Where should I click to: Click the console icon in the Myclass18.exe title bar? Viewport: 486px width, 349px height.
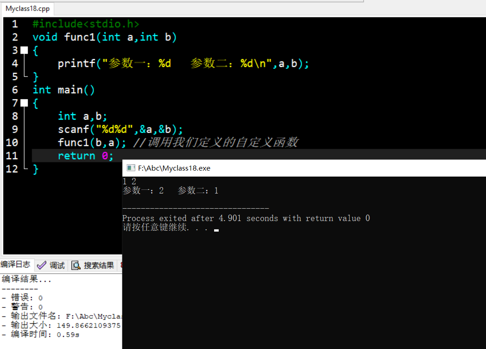[x=131, y=168]
